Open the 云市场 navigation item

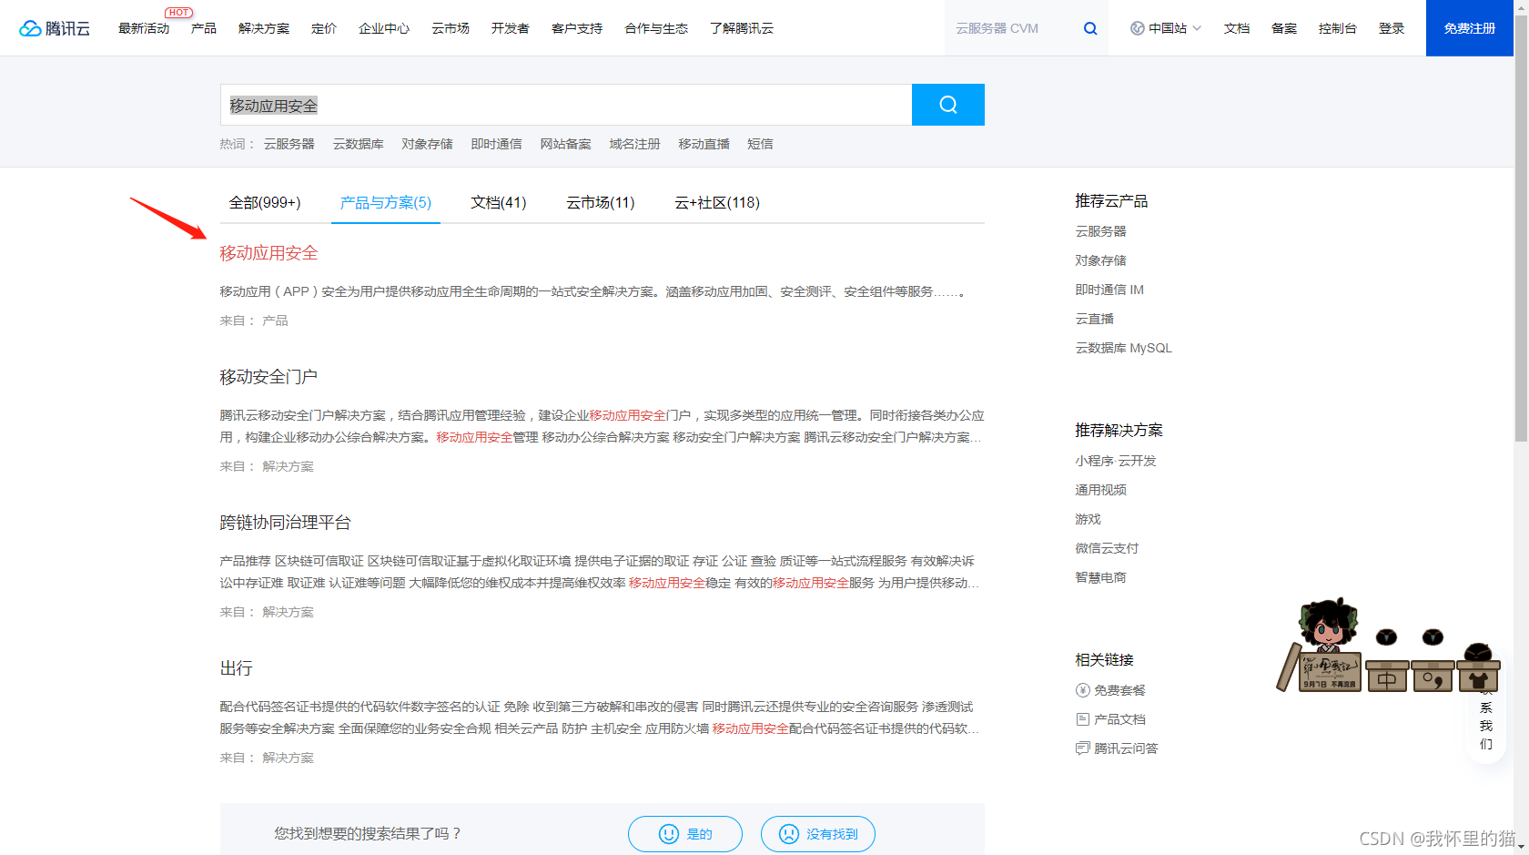[451, 28]
